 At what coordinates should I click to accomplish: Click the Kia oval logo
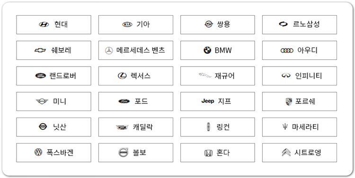pyautogui.click(x=127, y=25)
